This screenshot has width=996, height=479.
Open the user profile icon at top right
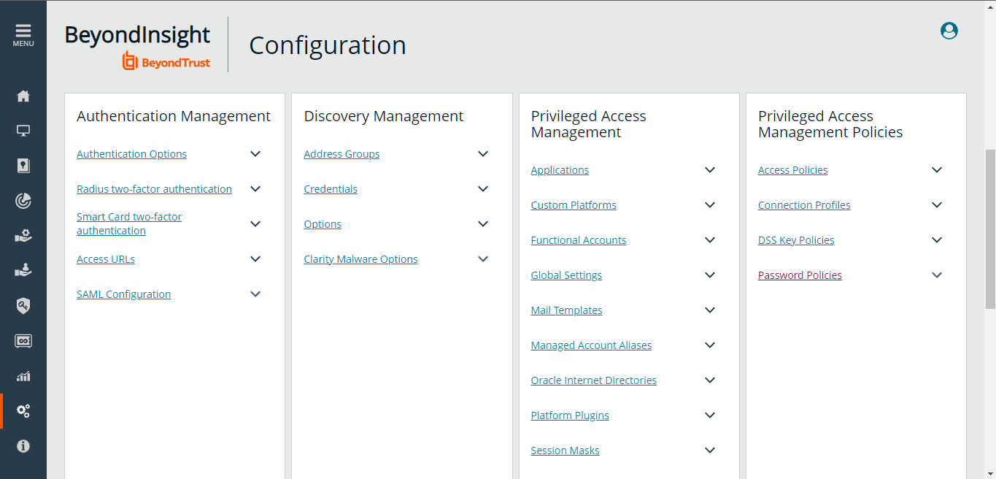(x=949, y=31)
